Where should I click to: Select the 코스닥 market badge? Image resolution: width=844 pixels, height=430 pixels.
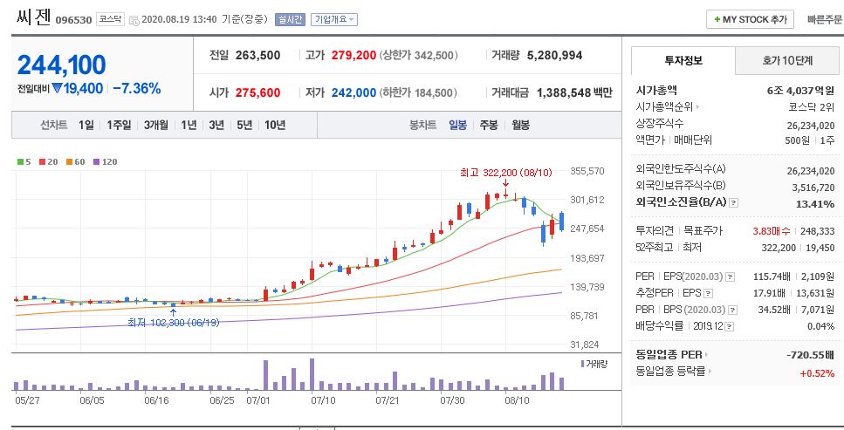click(x=110, y=19)
